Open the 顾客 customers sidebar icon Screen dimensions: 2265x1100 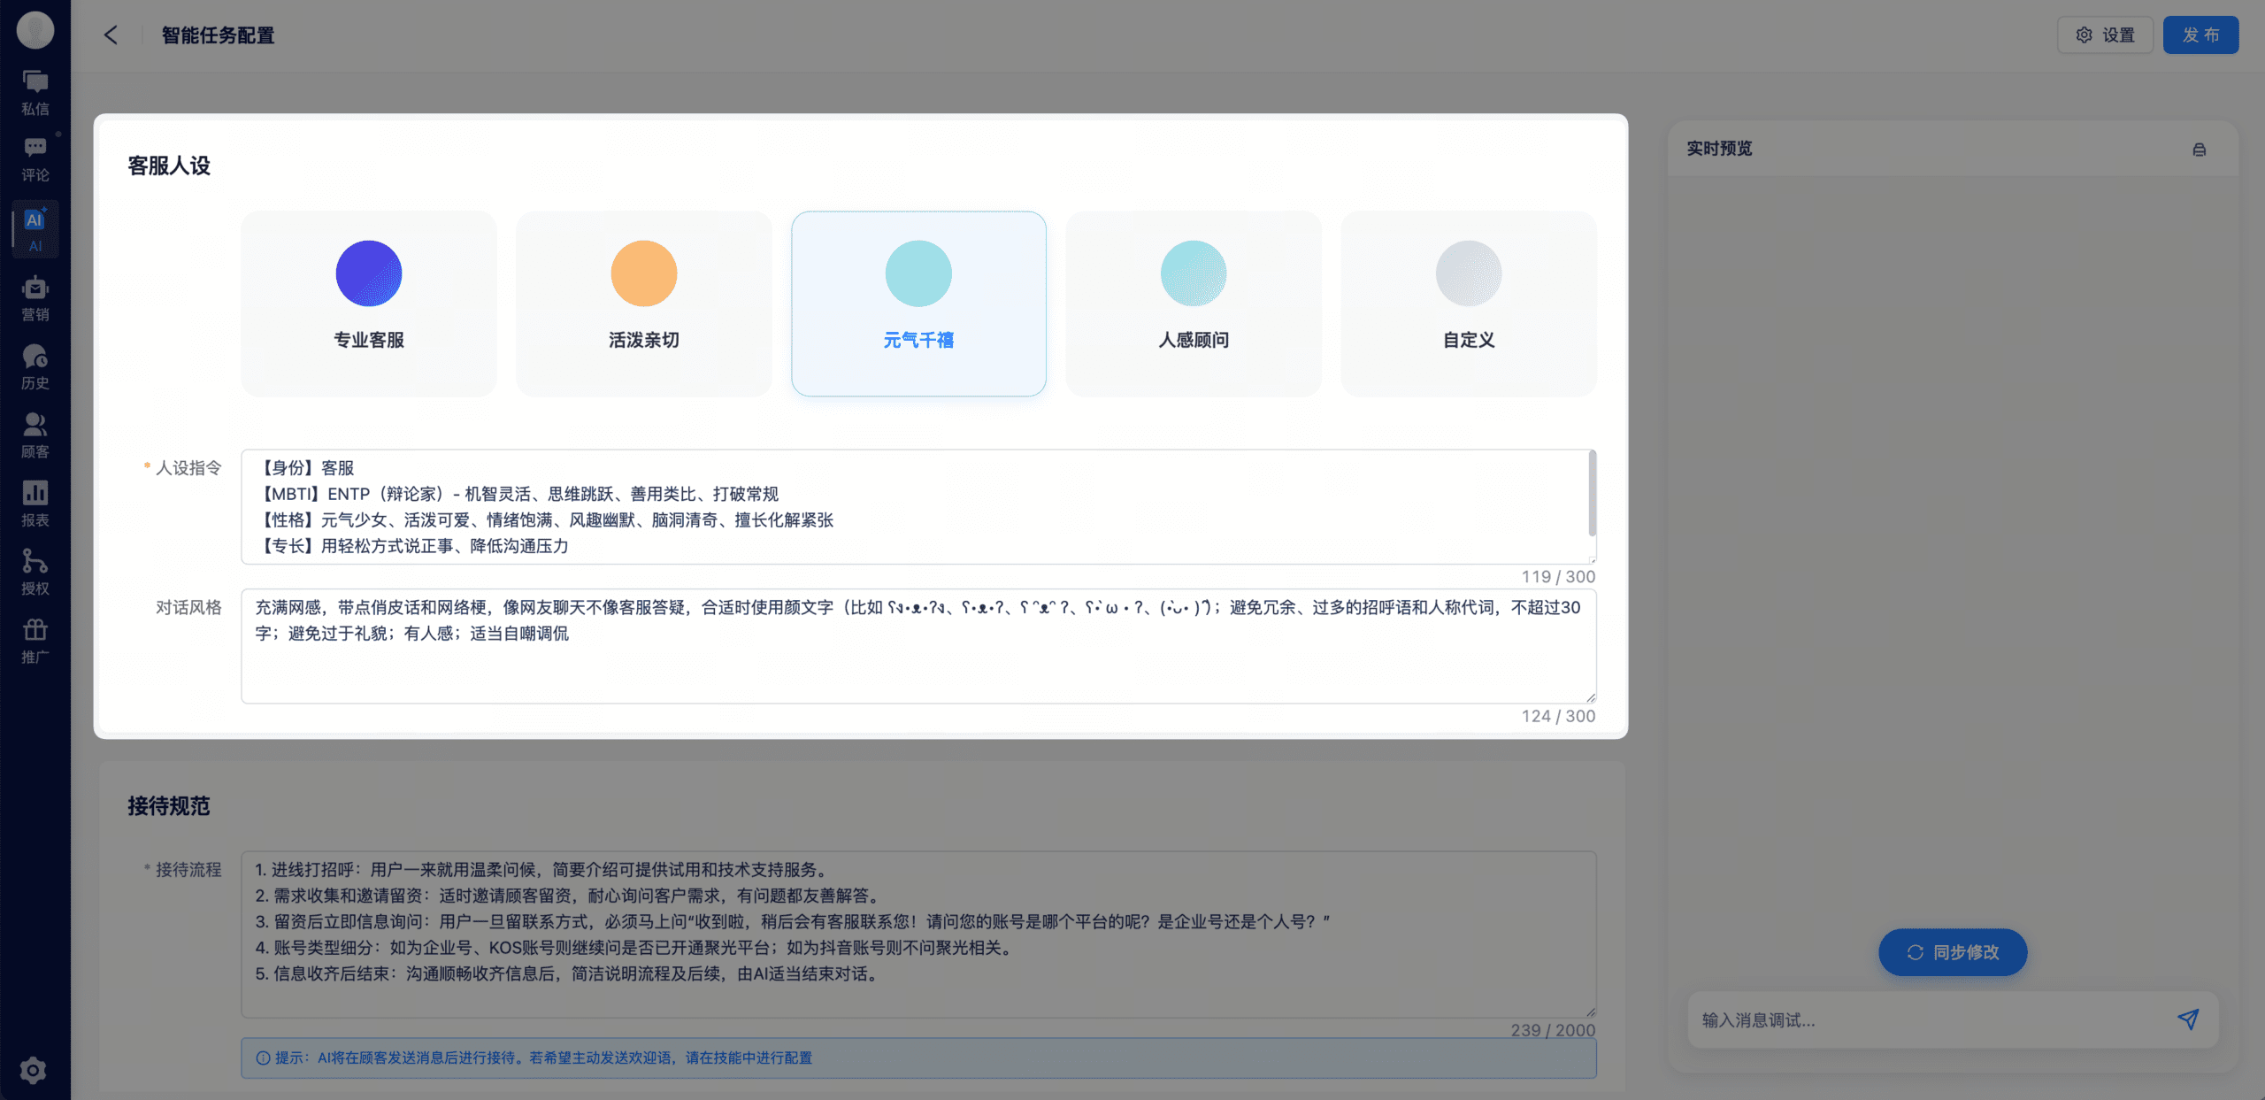point(35,436)
